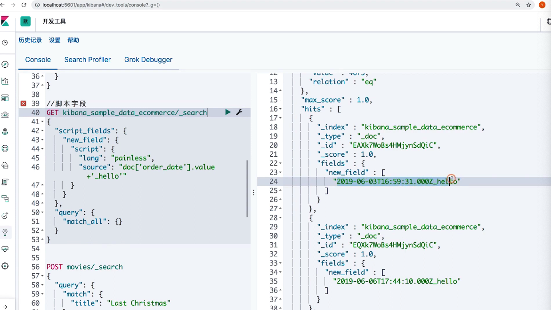The image size is (551, 310).
Task: Collapse the hits array at line 16
Action: (x=281, y=109)
